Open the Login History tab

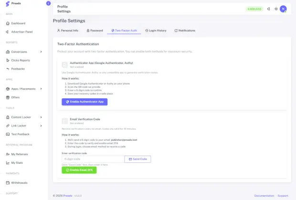click(156, 31)
